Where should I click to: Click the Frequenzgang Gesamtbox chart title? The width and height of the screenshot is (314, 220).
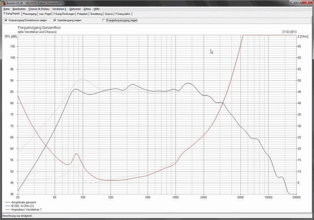[39, 28]
